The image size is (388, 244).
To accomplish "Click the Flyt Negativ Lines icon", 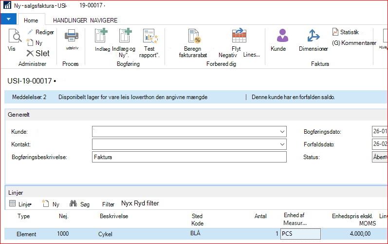I will tap(239, 36).
